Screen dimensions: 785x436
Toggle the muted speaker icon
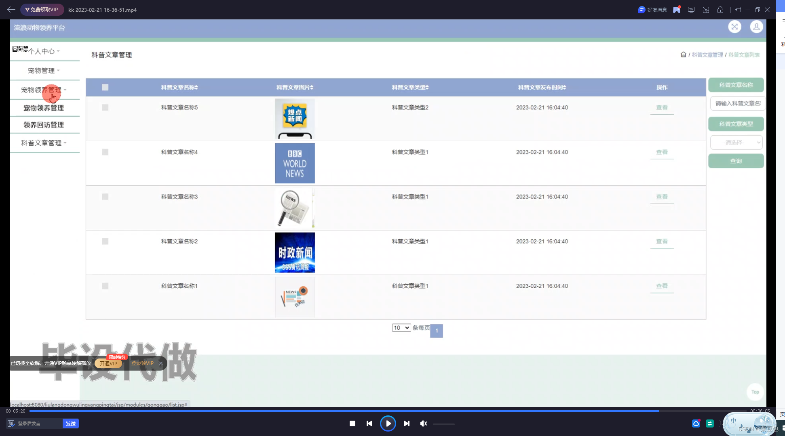[423, 423]
